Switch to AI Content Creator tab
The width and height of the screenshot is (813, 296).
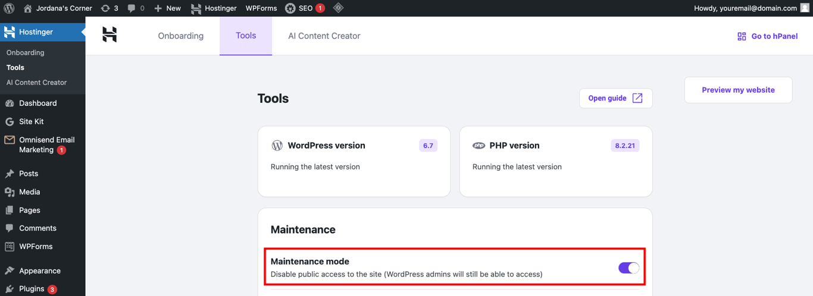(324, 36)
